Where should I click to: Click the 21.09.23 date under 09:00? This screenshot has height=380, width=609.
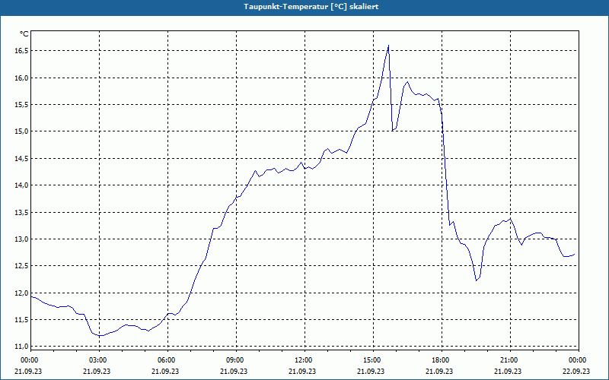pos(234,371)
